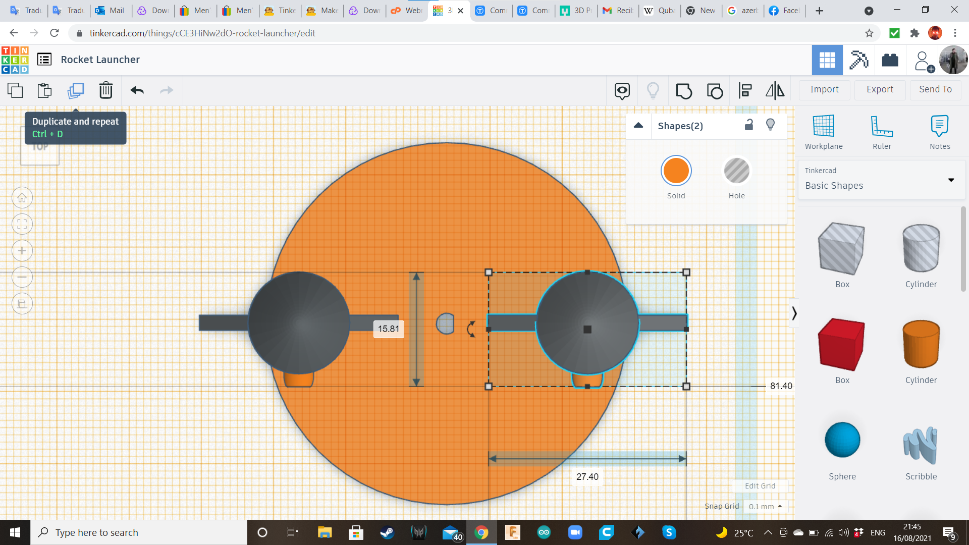Click the Copy icon in toolbar
The image size is (969, 545).
coord(15,90)
